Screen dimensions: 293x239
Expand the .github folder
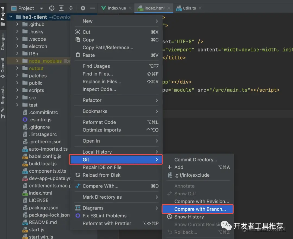click(x=17, y=24)
